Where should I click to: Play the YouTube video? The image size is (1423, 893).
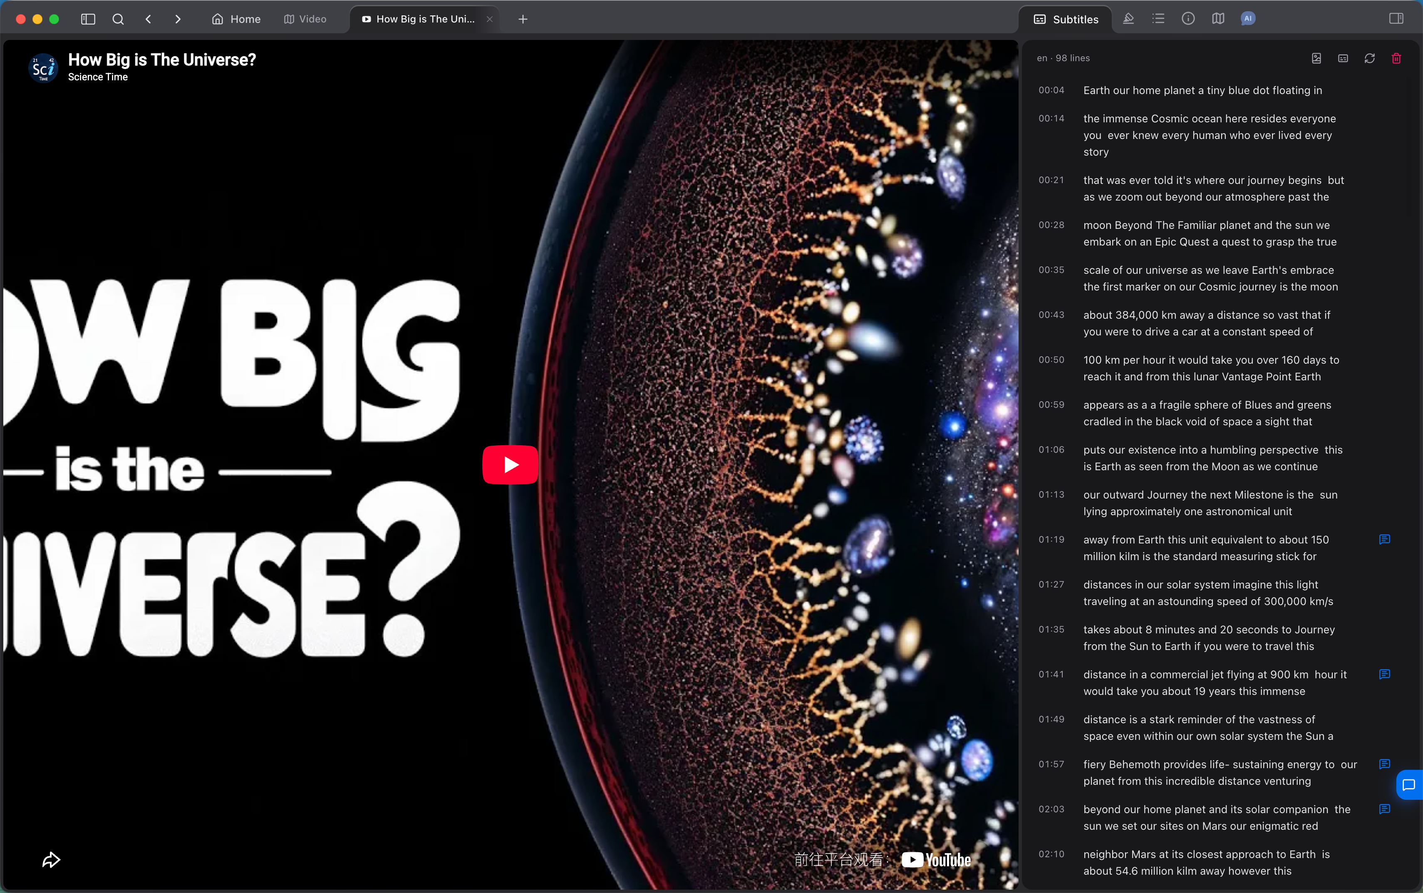510,465
